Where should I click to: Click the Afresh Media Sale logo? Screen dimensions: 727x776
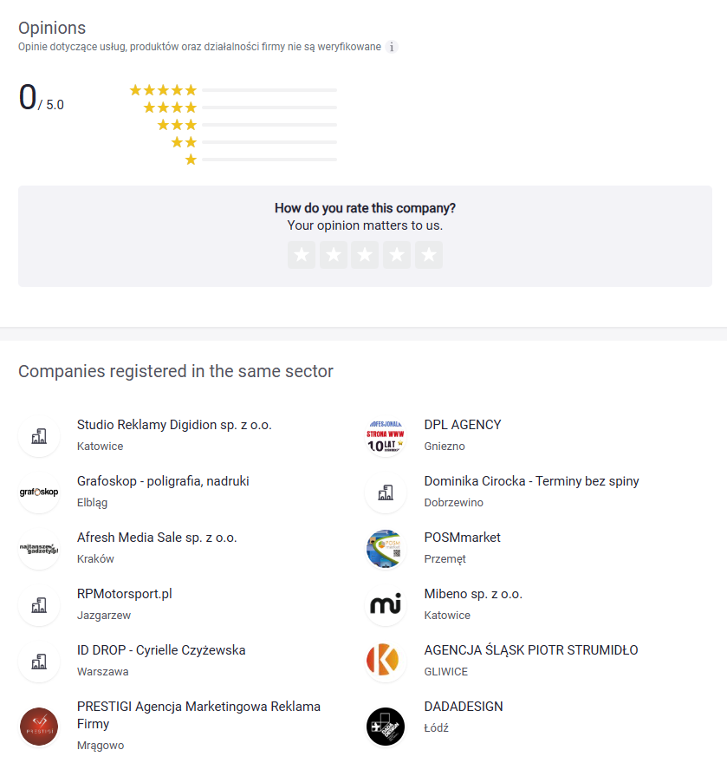pyautogui.click(x=39, y=549)
